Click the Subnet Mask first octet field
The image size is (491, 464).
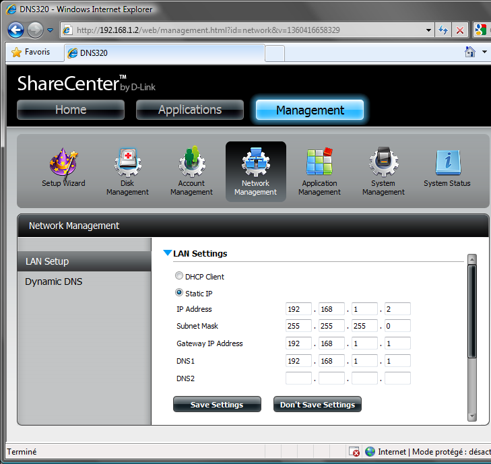coord(298,326)
